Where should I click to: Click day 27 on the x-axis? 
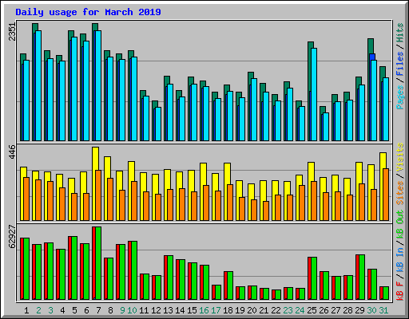point(336,310)
